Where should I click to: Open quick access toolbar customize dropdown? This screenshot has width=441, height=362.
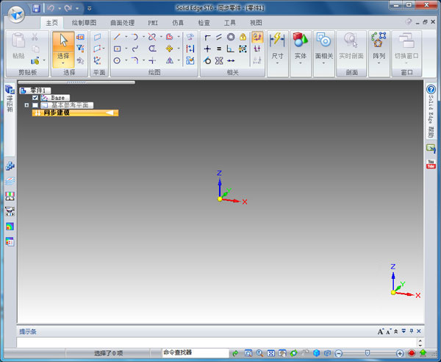point(90,8)
